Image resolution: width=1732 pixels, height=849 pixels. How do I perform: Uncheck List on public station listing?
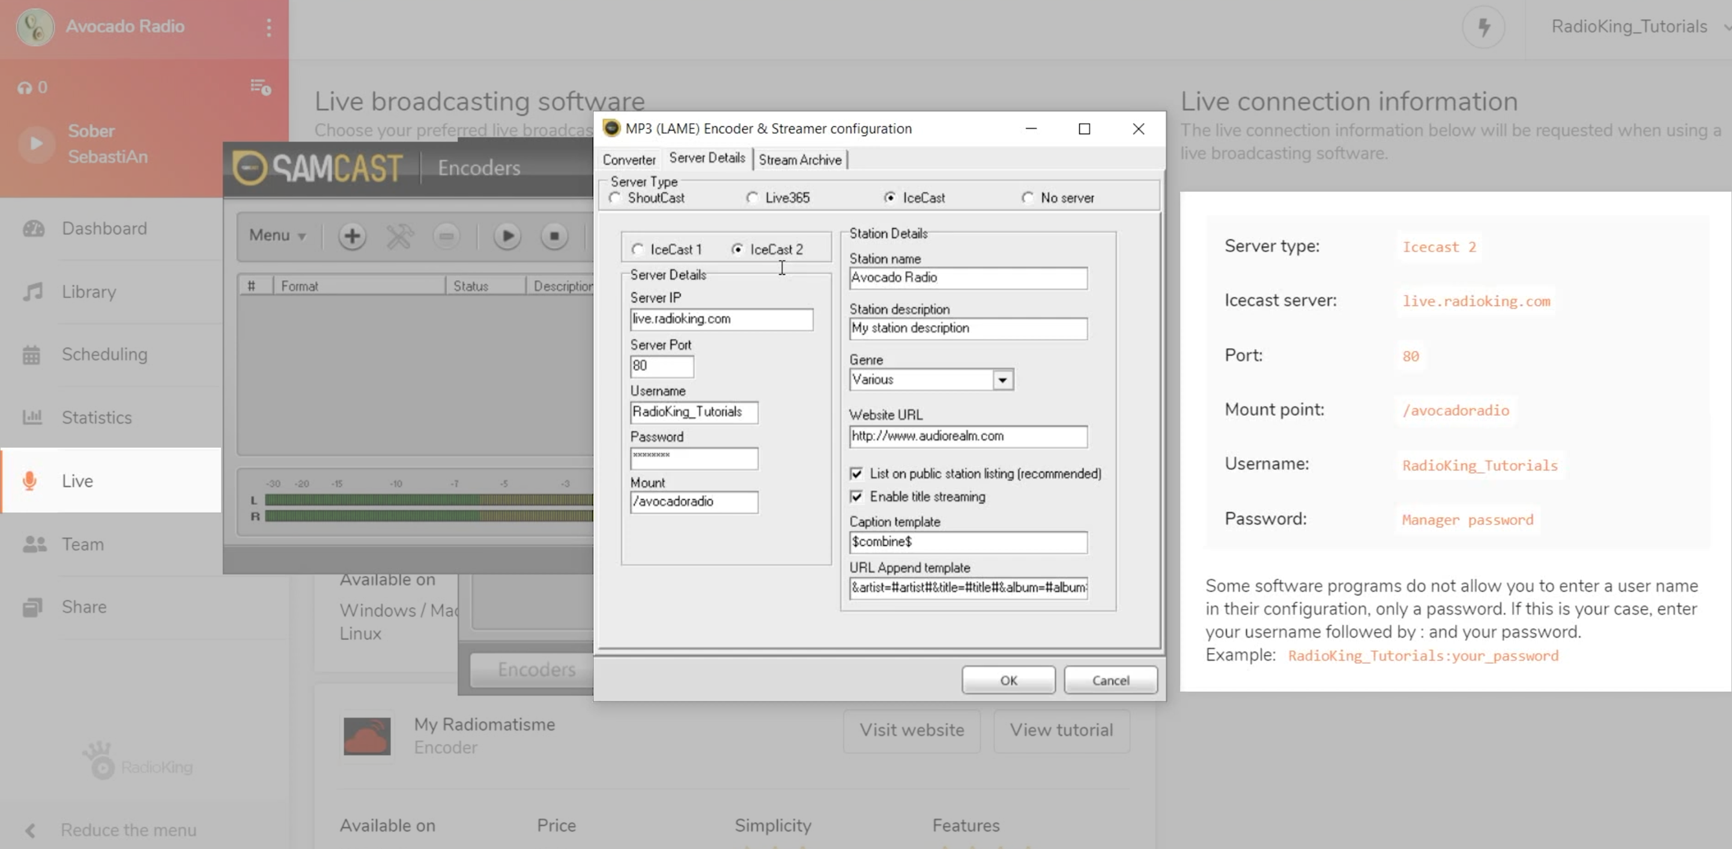point(856,473)
